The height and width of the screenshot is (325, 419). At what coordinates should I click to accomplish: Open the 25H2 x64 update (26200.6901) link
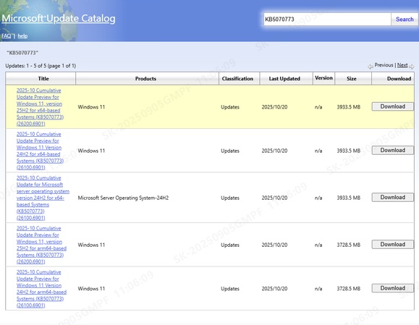[40, 107]
